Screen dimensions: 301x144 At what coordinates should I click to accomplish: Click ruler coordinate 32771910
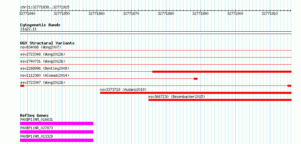[270, 14]
